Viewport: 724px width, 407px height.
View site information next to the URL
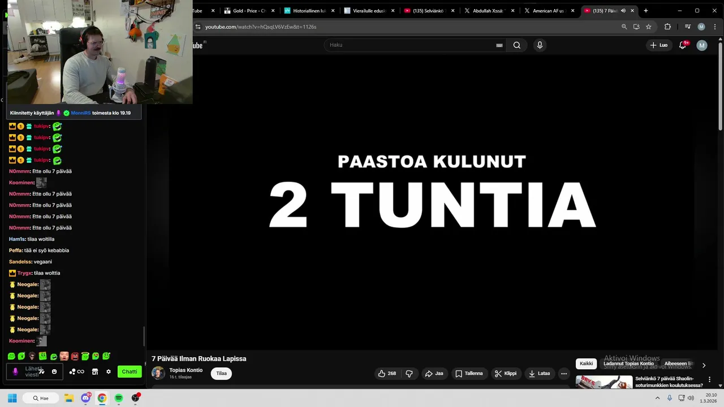pyautogui.click(x=197, y=27)
